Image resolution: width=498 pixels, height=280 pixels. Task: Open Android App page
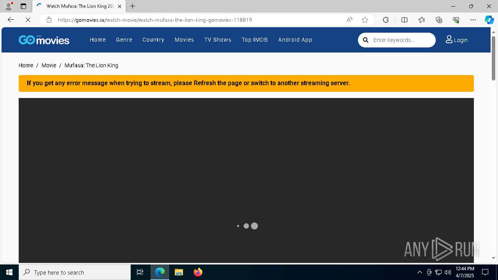click(295, 40)
